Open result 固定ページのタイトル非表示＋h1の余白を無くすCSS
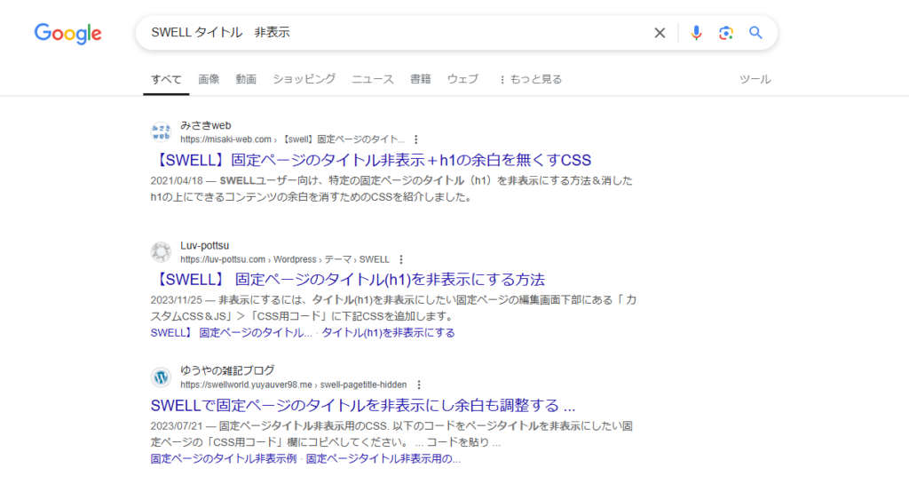Viewport: 909px width, 484px height. tap(371, 160)
